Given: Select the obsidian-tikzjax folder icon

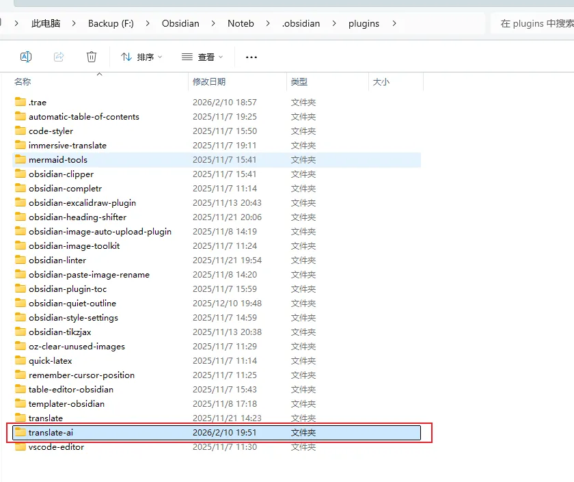Looking at the screenshot, I should pyautogui.click(x=20, y=332).
